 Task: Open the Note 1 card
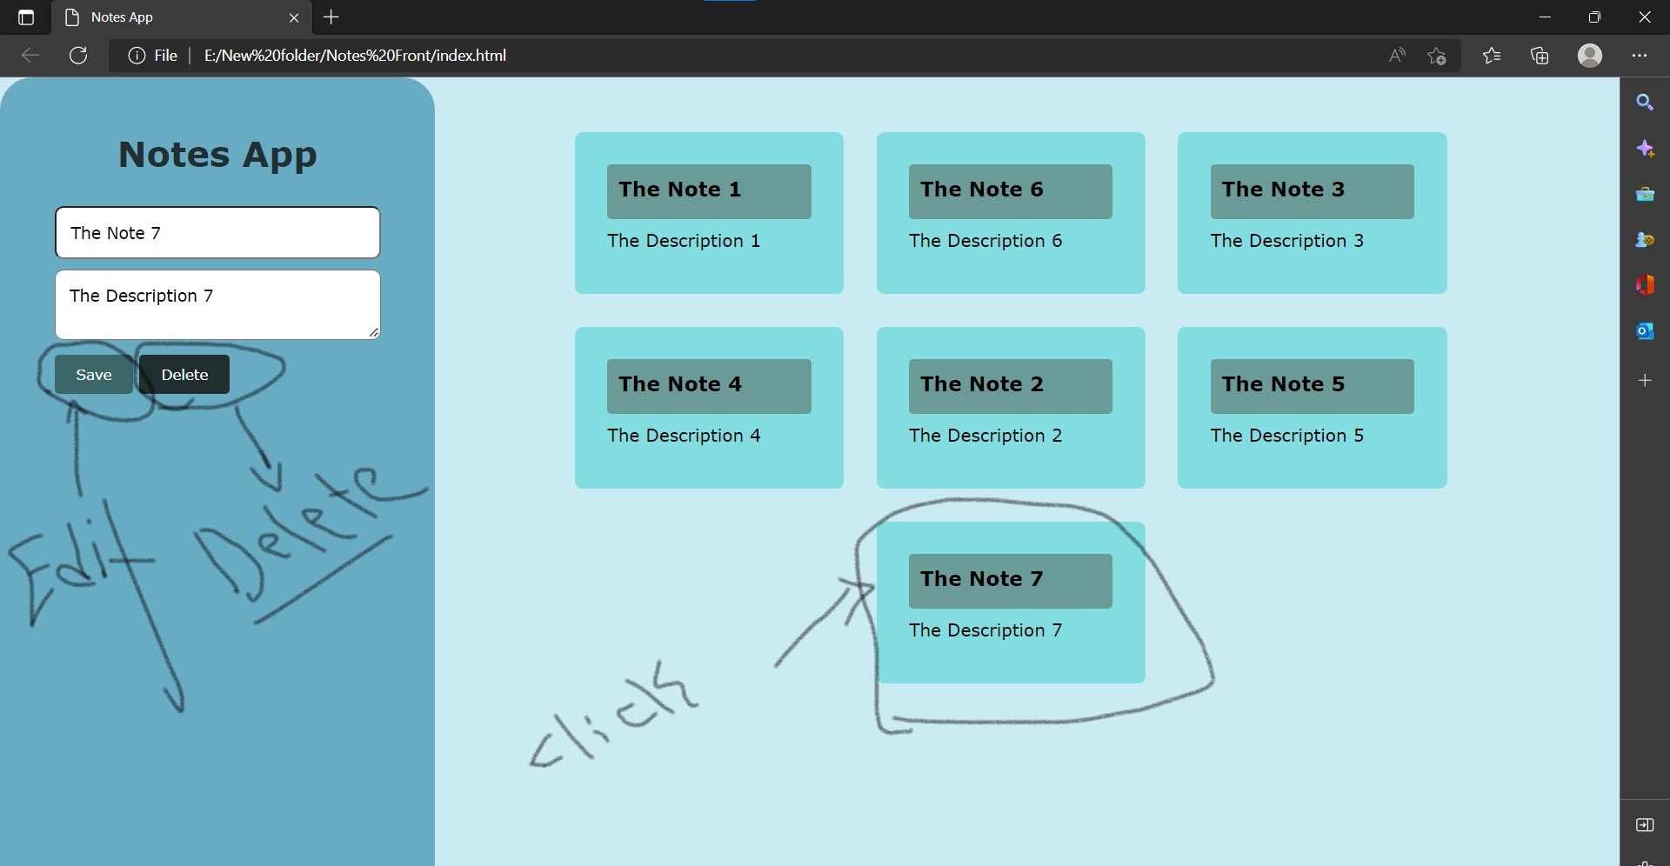[709, 213]
